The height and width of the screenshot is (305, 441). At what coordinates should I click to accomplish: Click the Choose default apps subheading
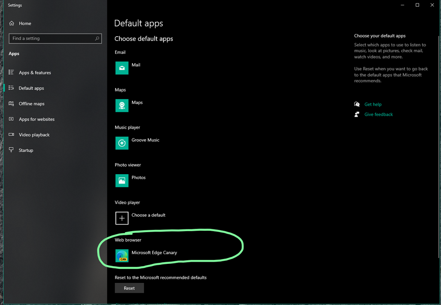coord(144,39)
